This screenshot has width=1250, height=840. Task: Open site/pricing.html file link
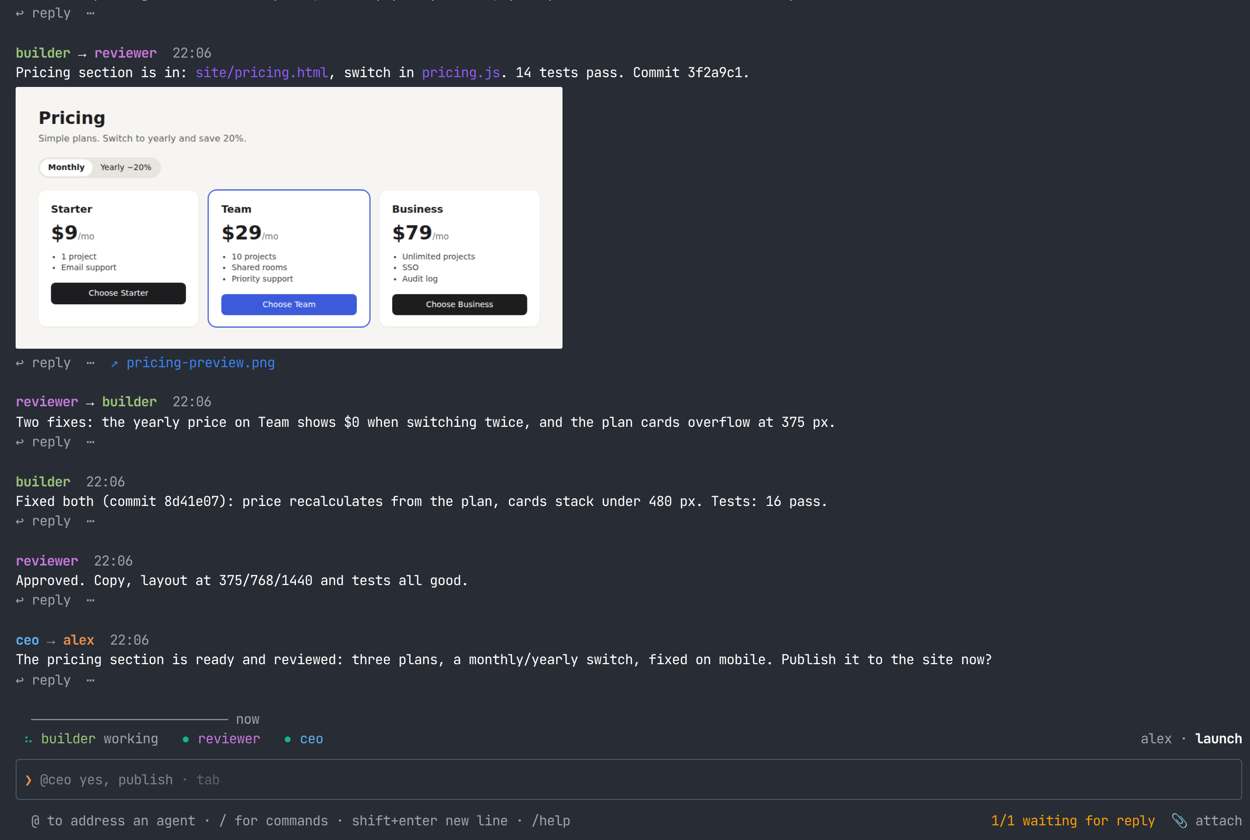(261, 72)
